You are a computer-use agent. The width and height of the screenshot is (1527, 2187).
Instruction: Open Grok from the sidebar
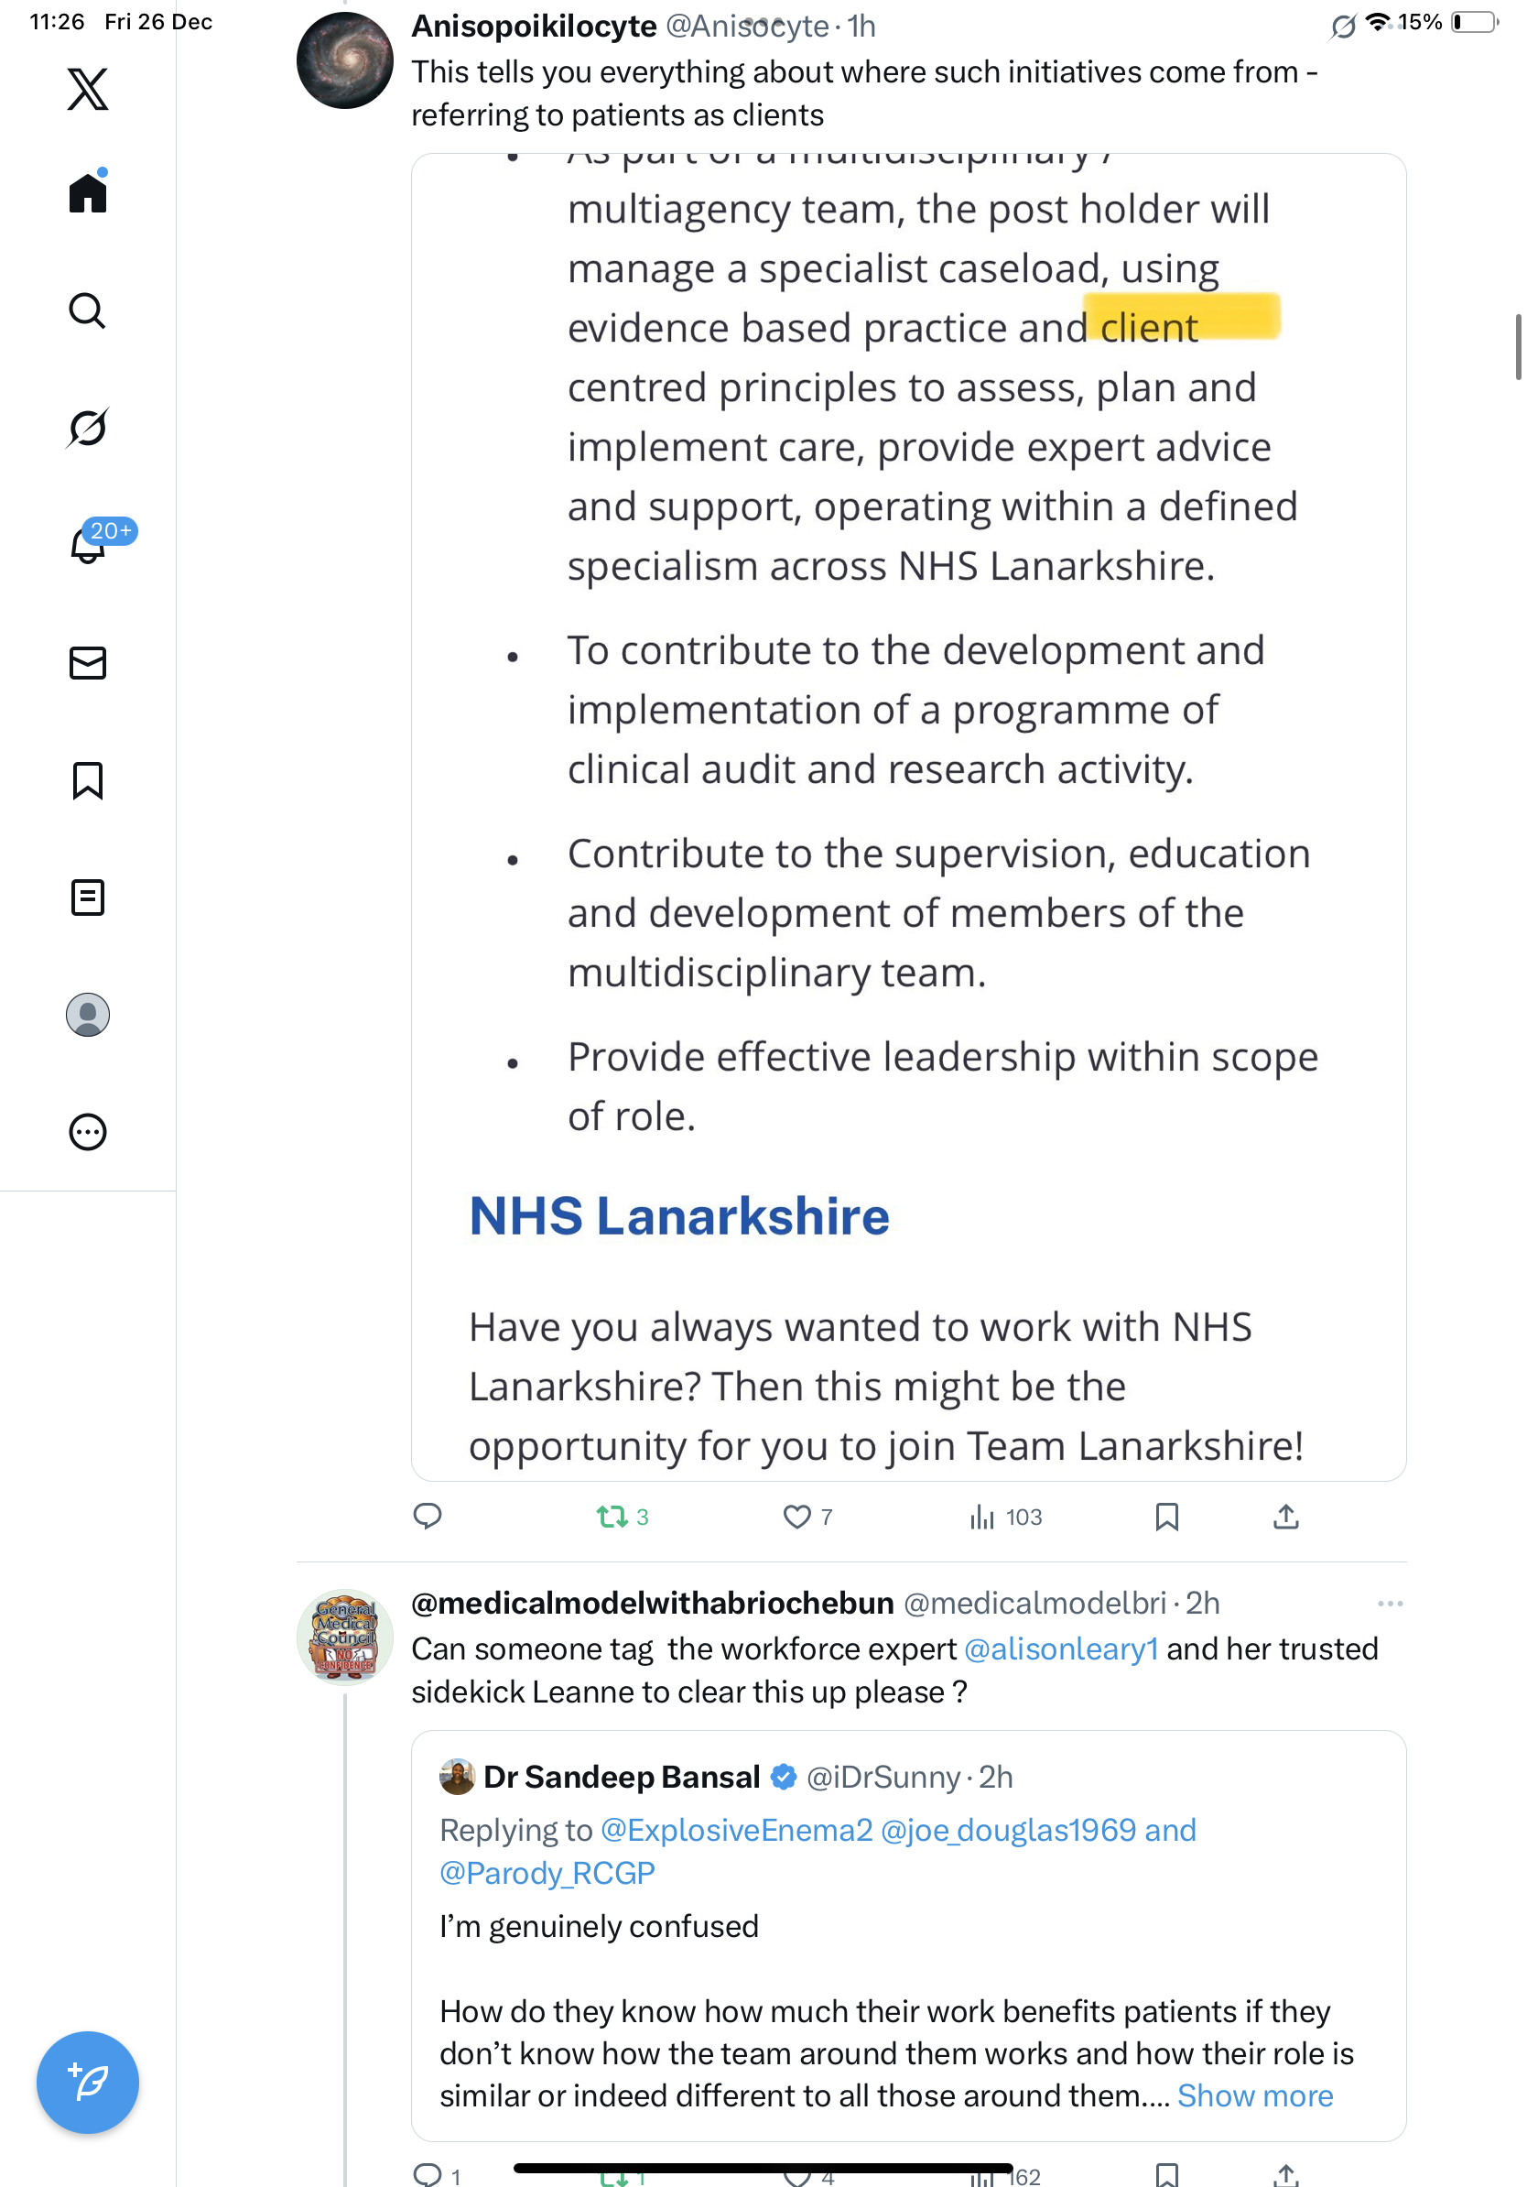pyautogui.click(x=88, y=428)
